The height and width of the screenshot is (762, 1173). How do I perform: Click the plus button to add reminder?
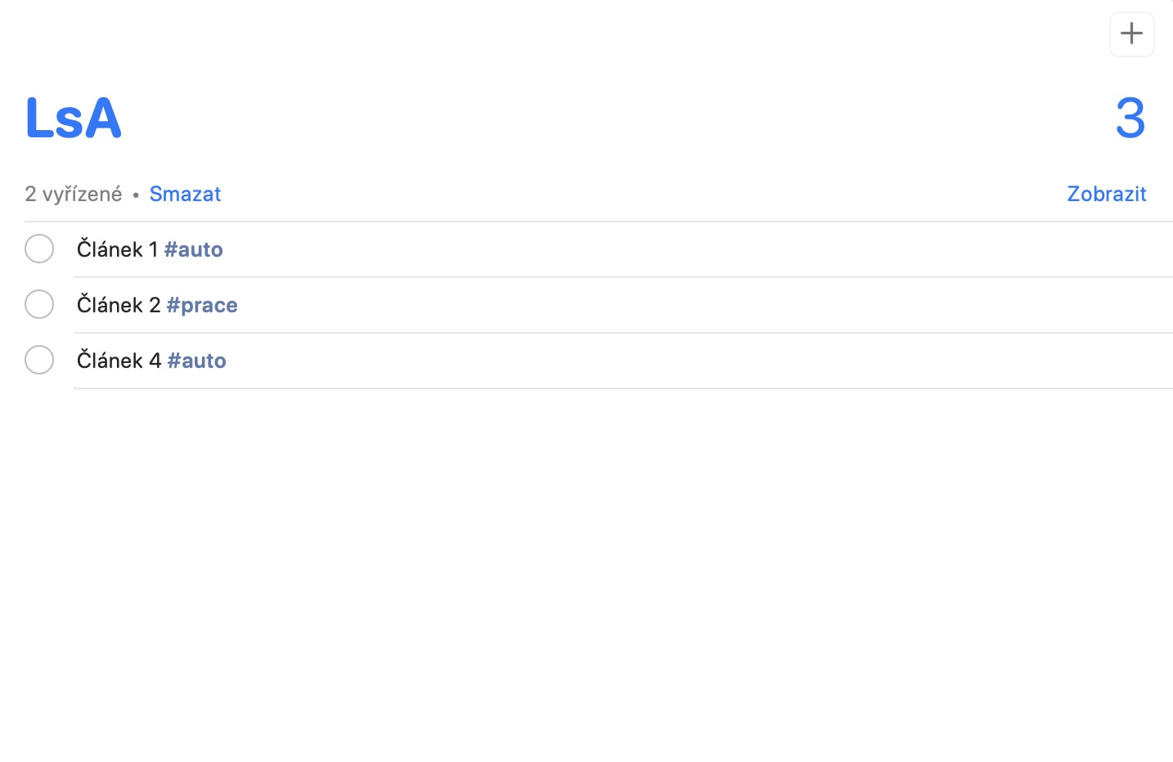point(1131,34)
